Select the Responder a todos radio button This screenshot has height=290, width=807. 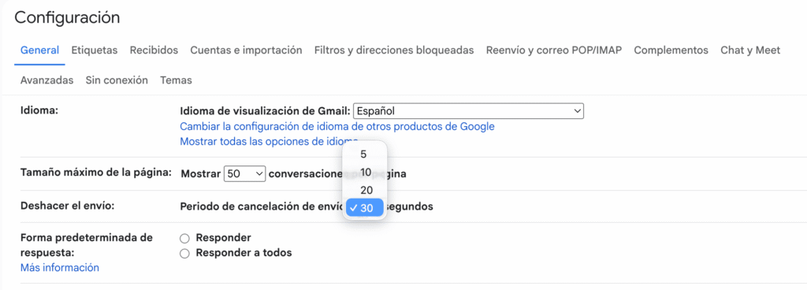(184, 253)
